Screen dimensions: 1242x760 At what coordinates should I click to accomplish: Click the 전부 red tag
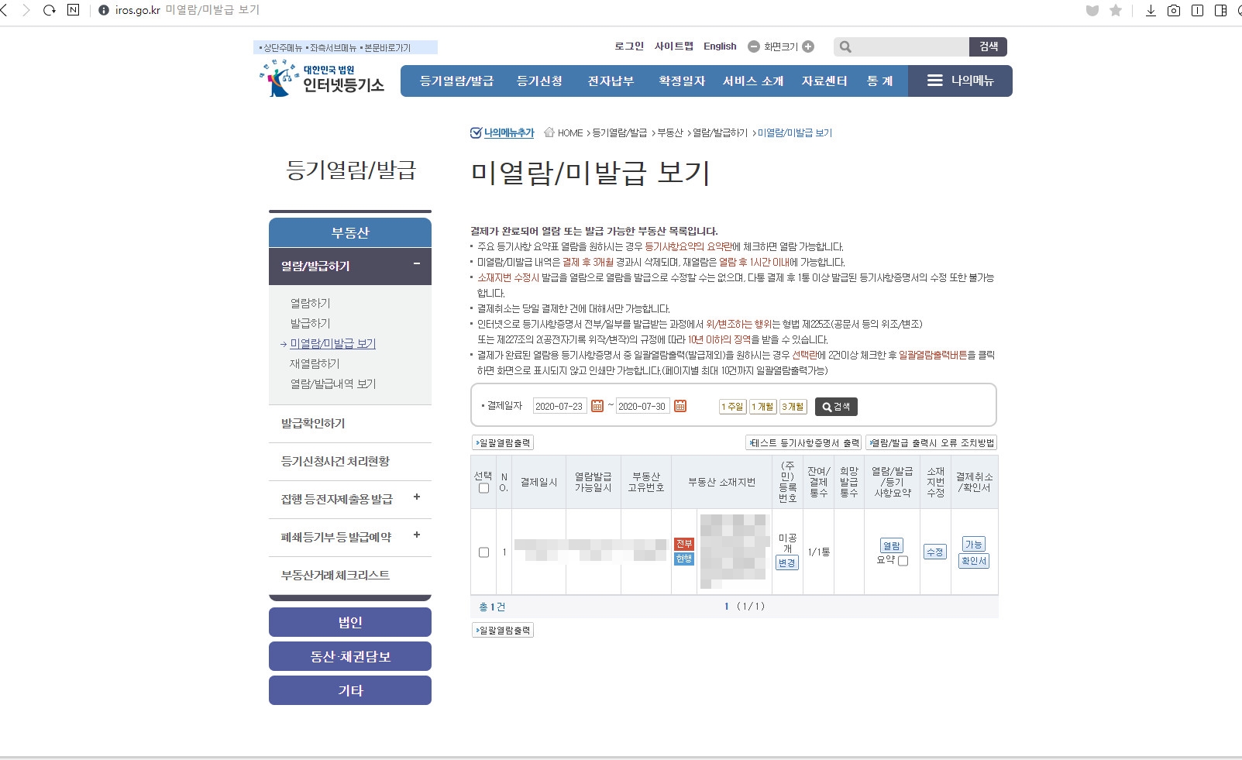point(684,544)
